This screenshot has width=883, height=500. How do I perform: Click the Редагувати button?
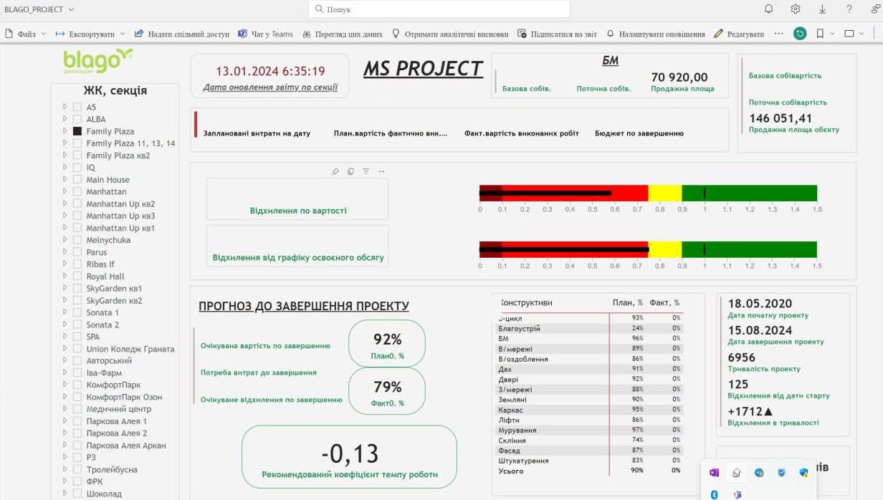(x=739, y=34)
